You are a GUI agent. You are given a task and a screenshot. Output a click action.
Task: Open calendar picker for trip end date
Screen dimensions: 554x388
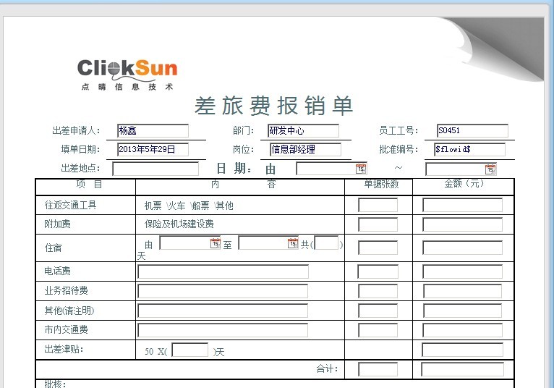490,169
